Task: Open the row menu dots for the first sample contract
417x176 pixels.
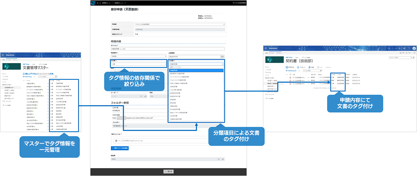Action: tap(308, 77)
